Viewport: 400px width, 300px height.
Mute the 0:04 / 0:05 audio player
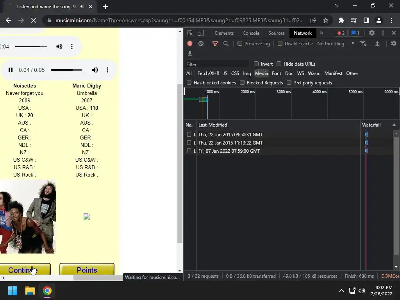pyautogui.click(x=95, y=70)
